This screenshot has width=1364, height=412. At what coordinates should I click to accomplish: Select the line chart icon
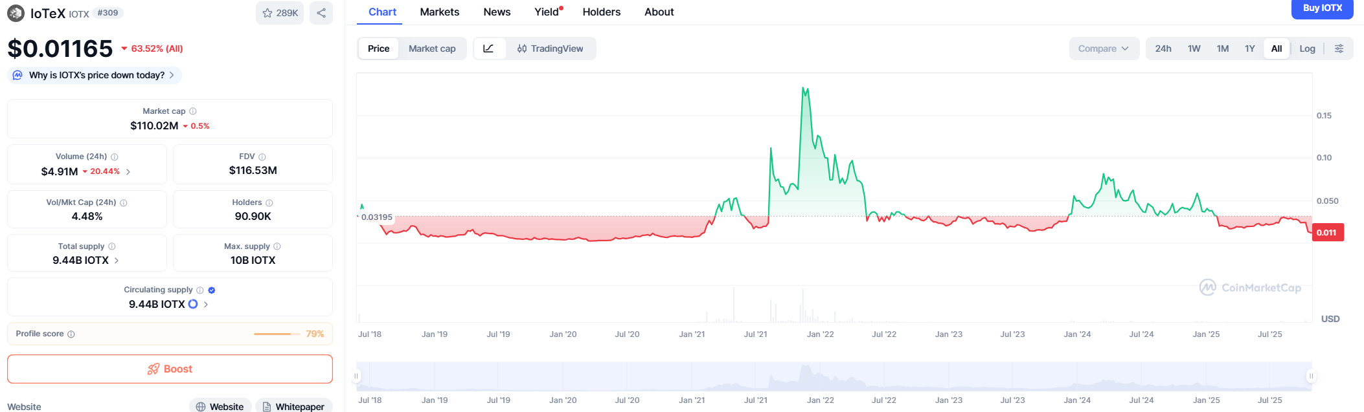[489, 49]
